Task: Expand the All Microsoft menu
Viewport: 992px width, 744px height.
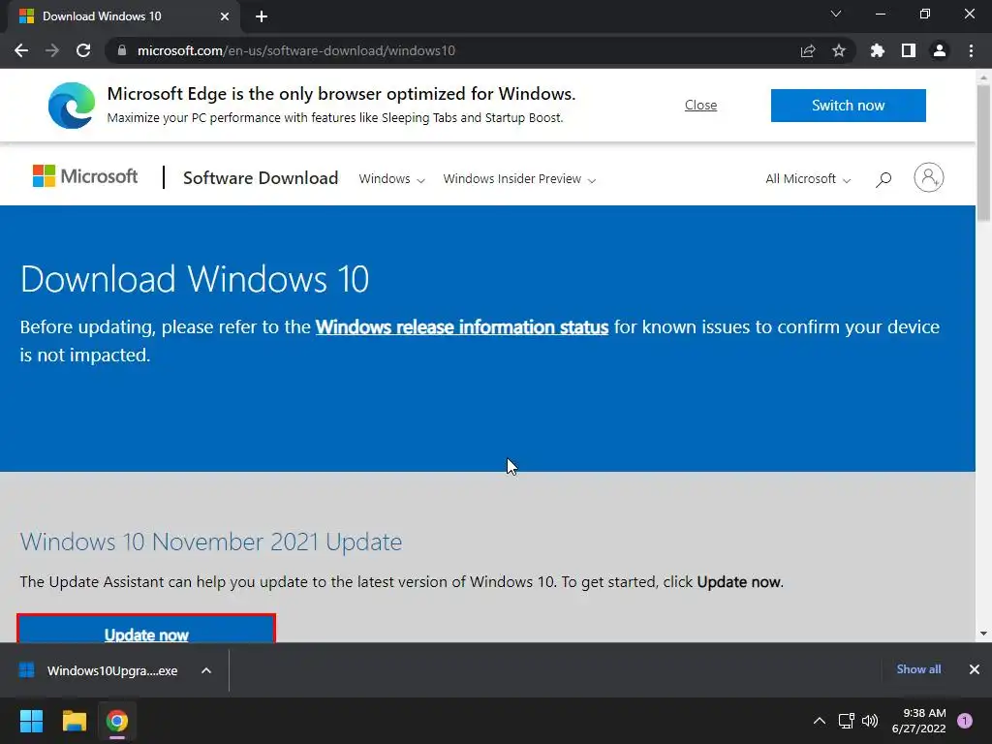Action: click(x=808, y=179)
